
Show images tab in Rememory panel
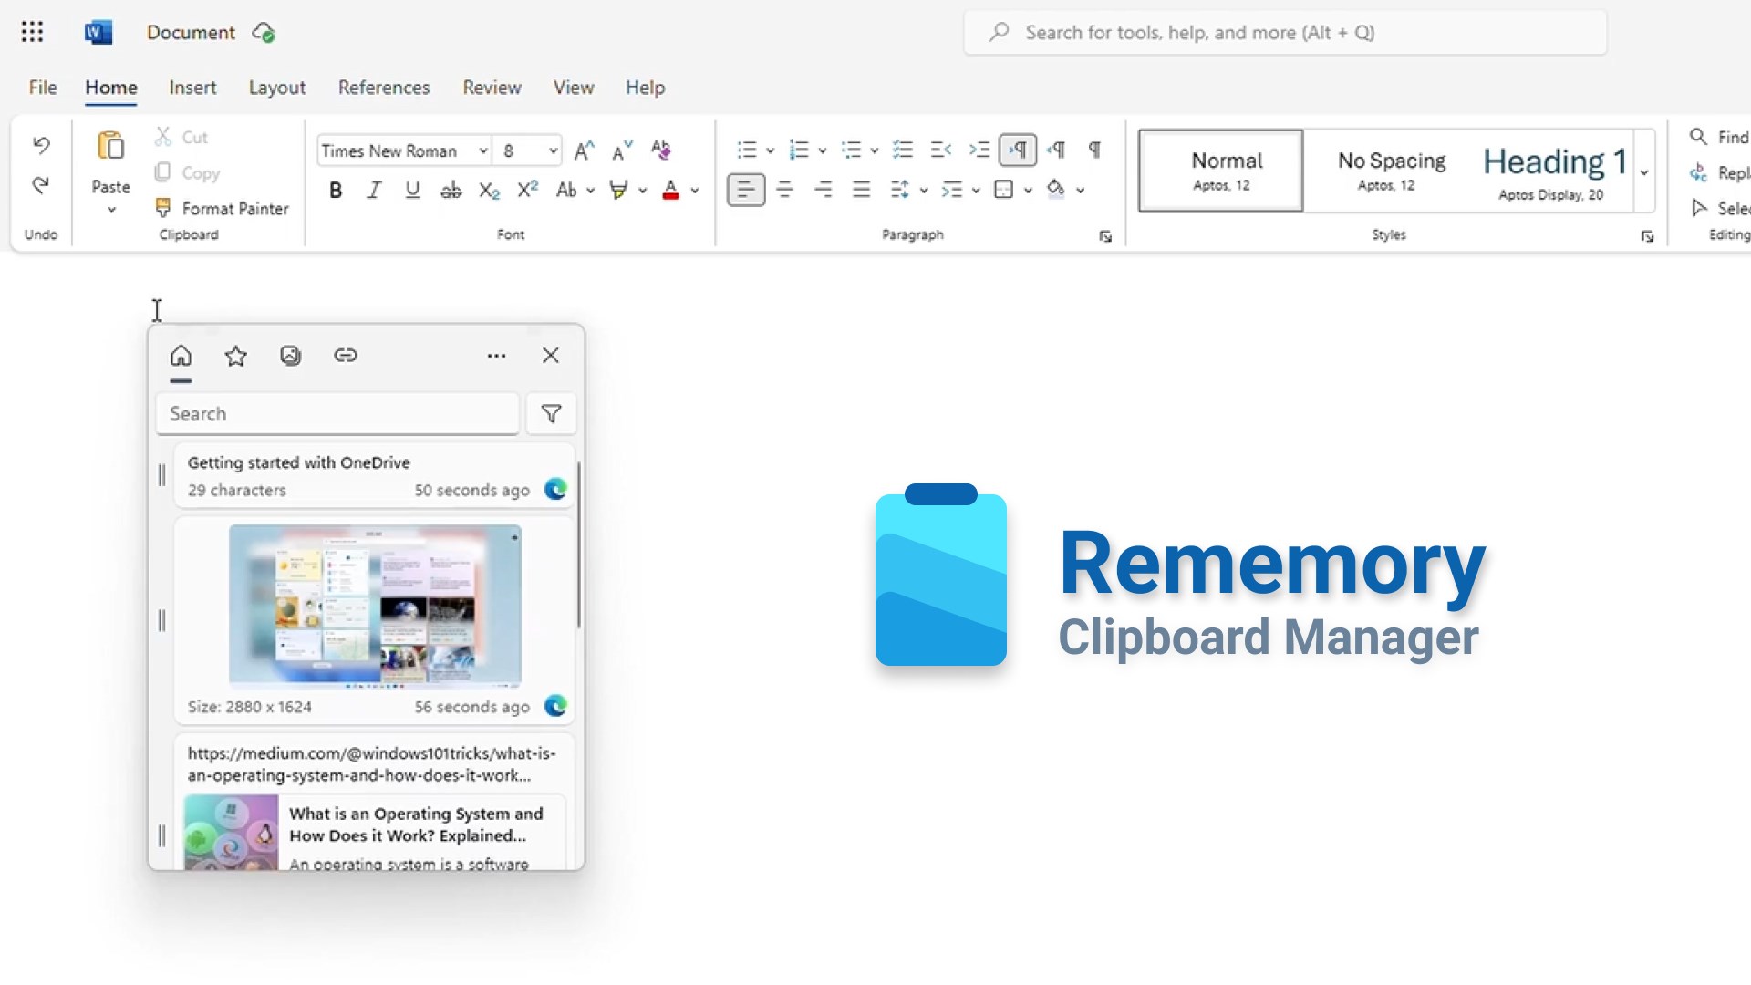[290, 356]
